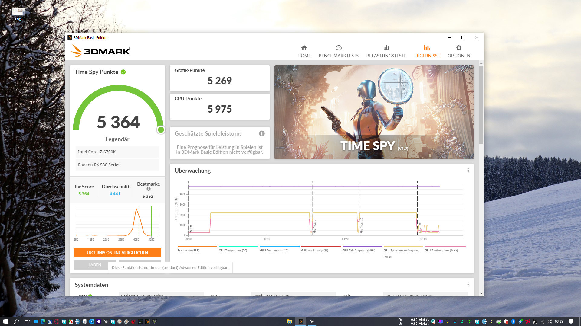581x326 pixels.
Task: Toggle GPU-Auslastung red legend swatch
Action: (x=321, y=247)
